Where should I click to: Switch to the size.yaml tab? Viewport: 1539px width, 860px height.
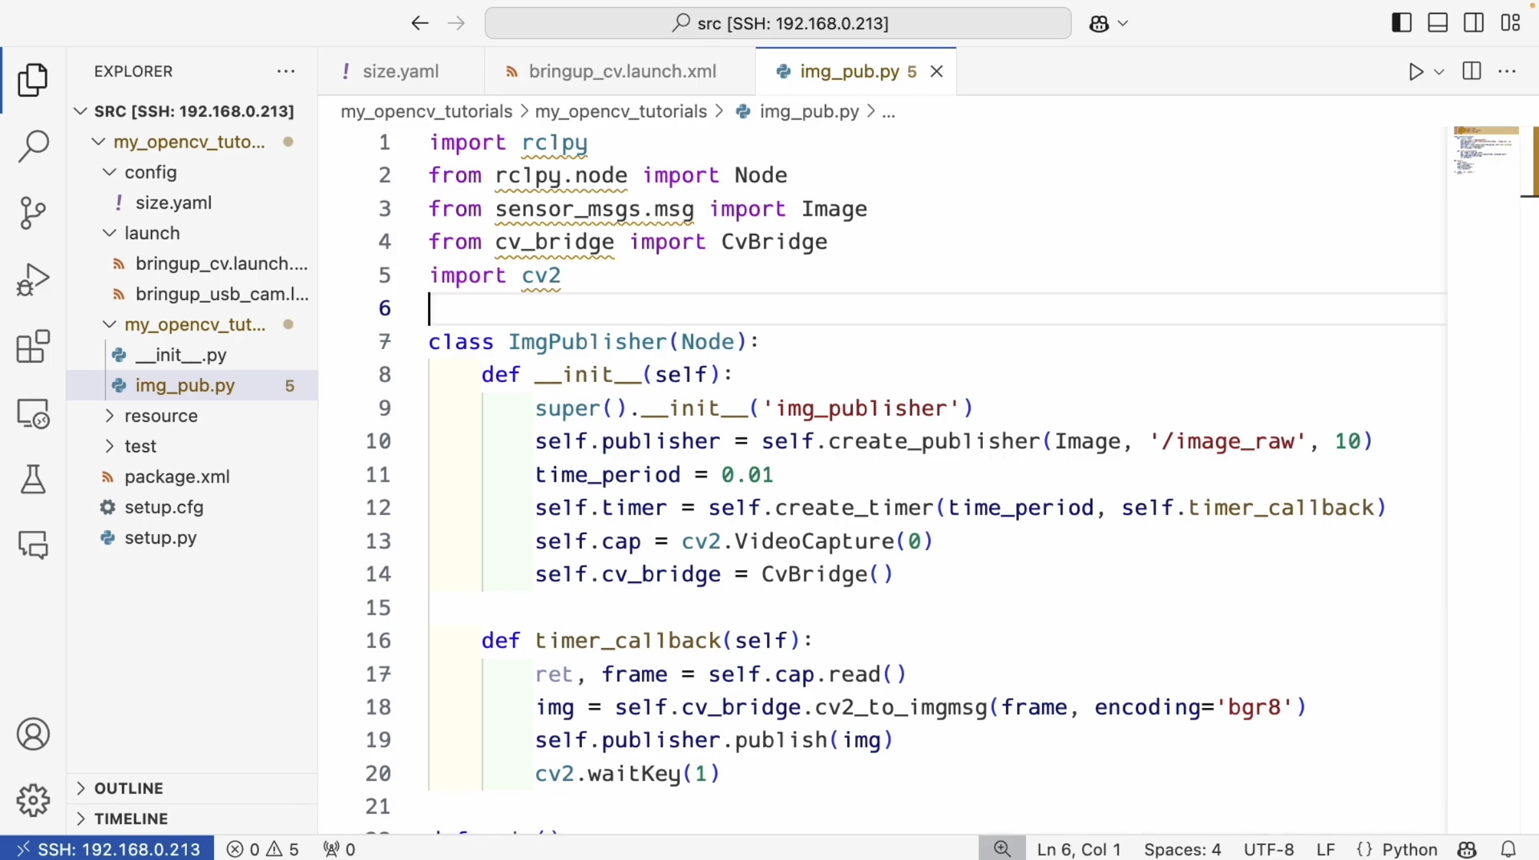tap(400, 72)
